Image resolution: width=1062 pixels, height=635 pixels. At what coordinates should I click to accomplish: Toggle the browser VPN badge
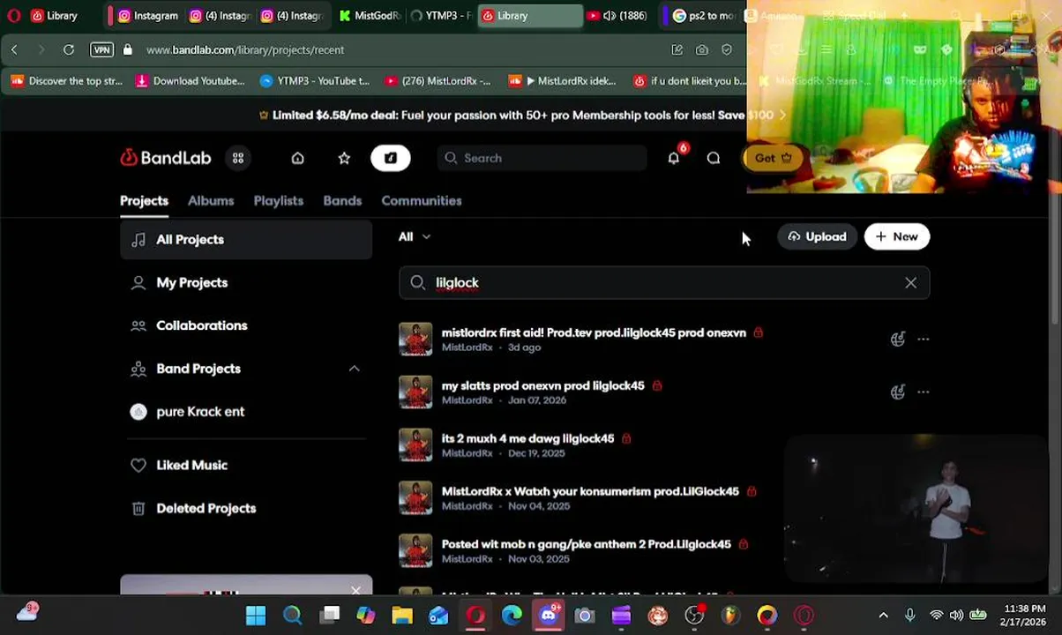(101, 50)
